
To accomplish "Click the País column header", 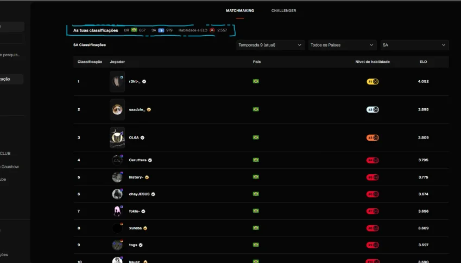I will click(257, 62).
